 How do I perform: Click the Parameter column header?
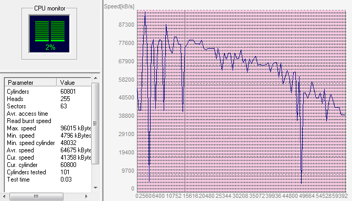pyautogui.click(x=30, y=83)
